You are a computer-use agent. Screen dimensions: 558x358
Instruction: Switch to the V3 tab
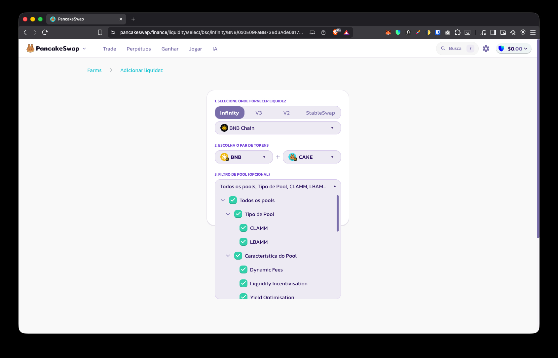259,113
